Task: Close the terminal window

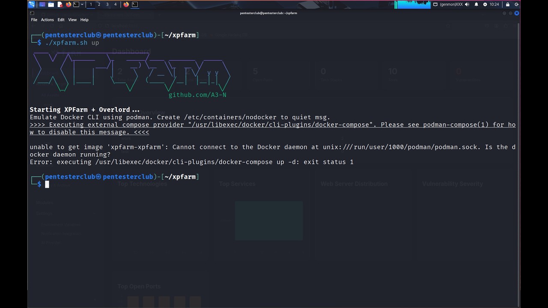Action: tap(517, 13)
